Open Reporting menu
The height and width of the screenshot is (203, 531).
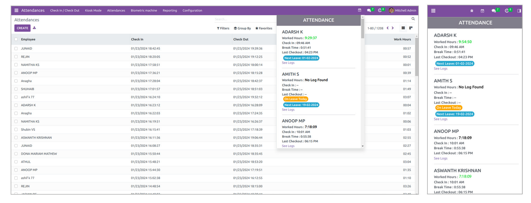click(170, 10)
